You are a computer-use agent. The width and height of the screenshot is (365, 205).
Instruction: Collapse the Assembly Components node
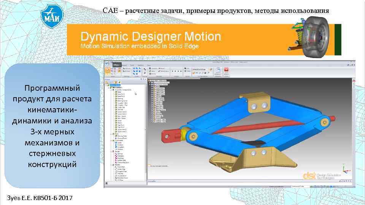tap(111, 90)
